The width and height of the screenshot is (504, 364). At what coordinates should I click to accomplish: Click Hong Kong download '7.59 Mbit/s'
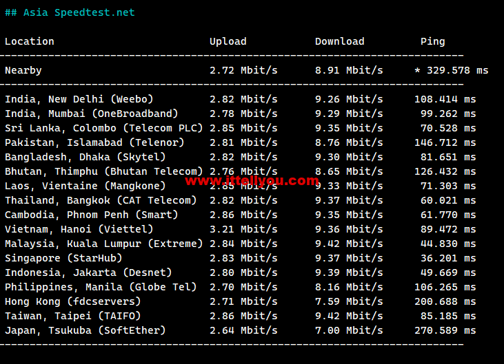point(349,301)
